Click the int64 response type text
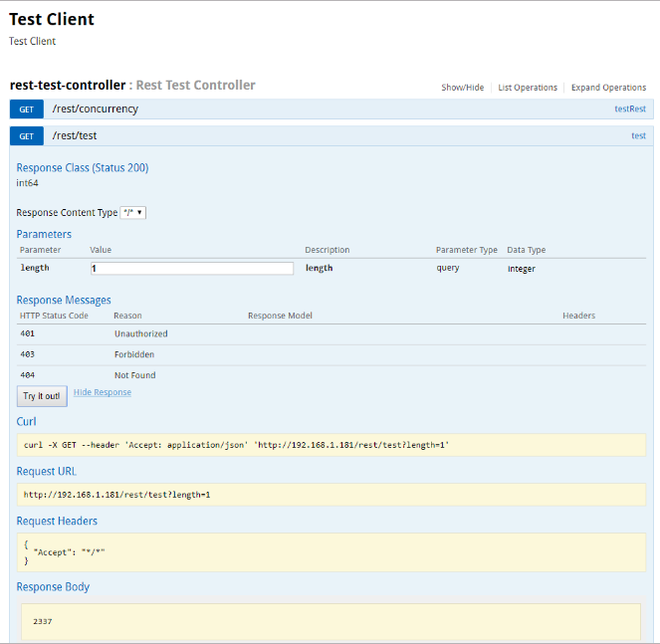 coord(27,183)
